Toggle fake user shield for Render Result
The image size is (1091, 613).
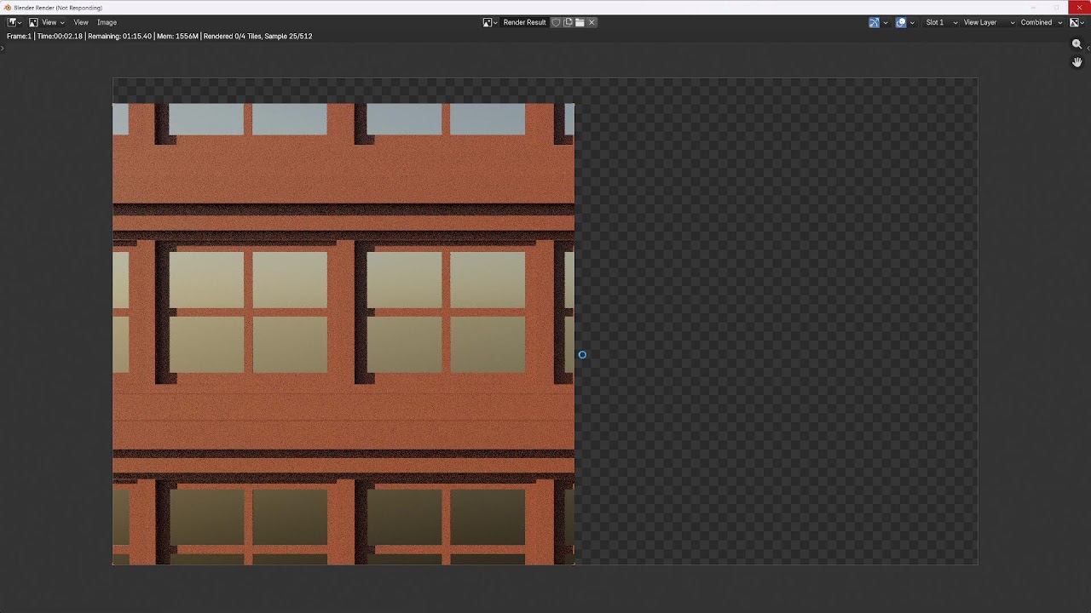556,22
